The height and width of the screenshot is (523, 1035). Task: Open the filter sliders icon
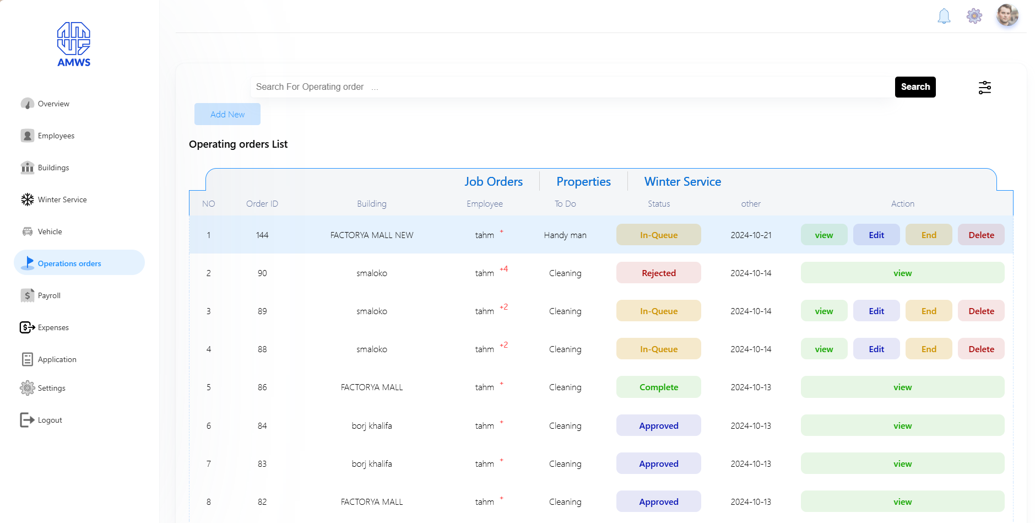click(984, 88)
